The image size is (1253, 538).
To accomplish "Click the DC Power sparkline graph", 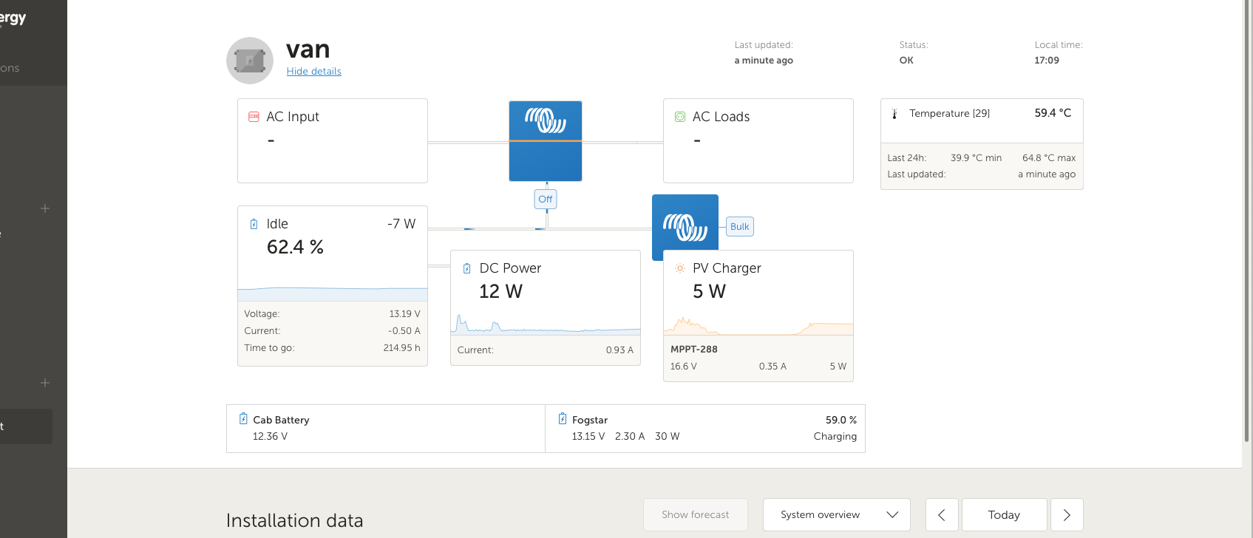I will [546, 325].
